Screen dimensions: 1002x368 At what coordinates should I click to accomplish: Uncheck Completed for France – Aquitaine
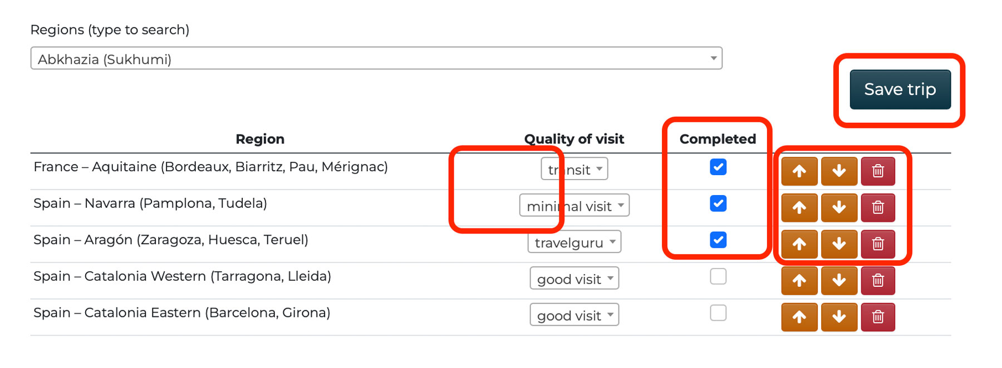(x=718, y=167)
